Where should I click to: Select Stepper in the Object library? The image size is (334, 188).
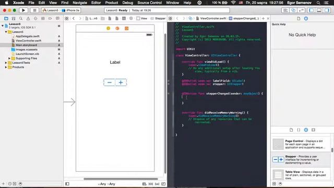[x=301, y=159]
